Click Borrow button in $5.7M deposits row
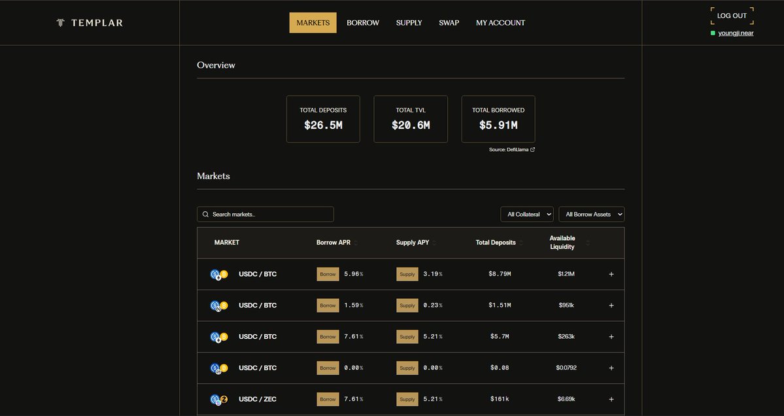The width and height of the screenshot is (784, 416). click(x=328, y=336)
